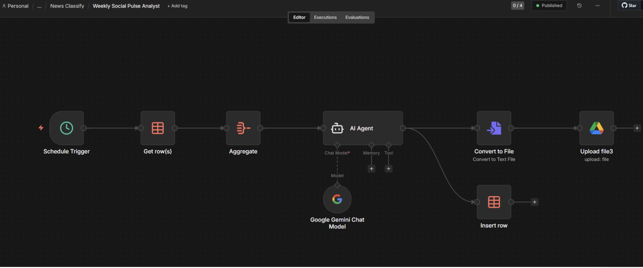Switch to the Executions tab

point(325,17)
